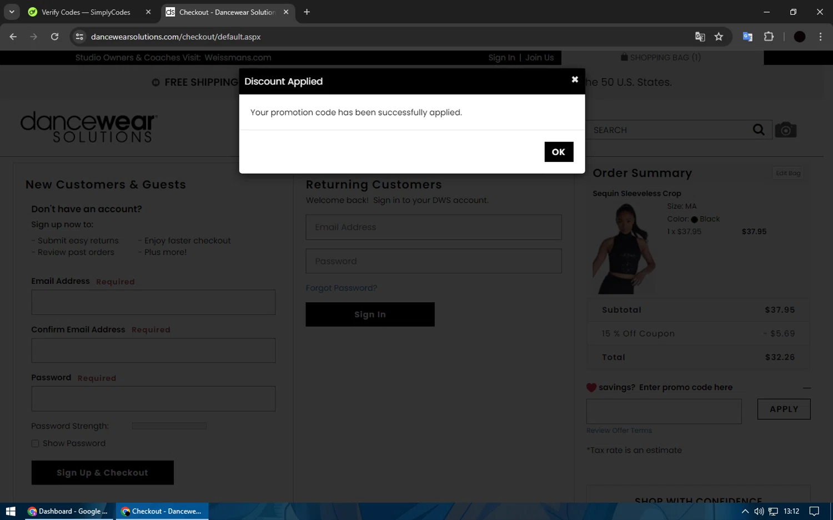Click the returning customers Sign In button

(370, 314)
